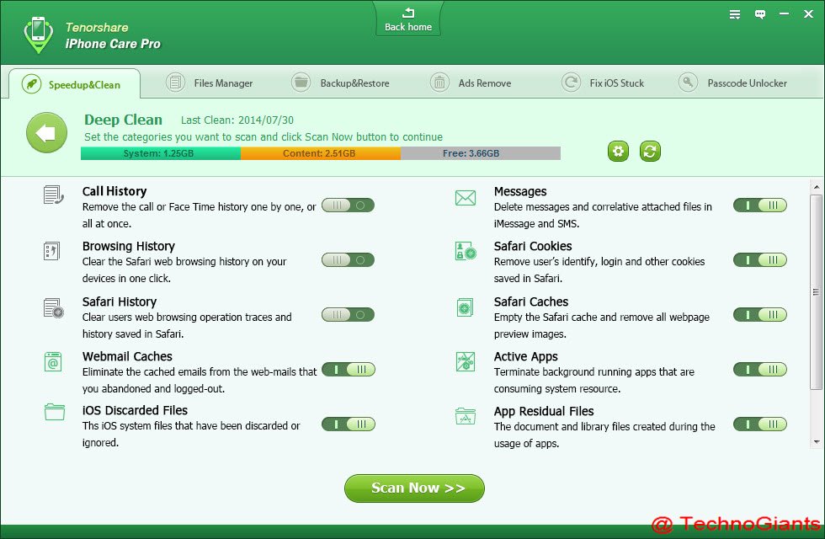The width and height of the screenshot is (825, 539).
Task: Click the Safari History icon
Action: [x=53, y=308]
